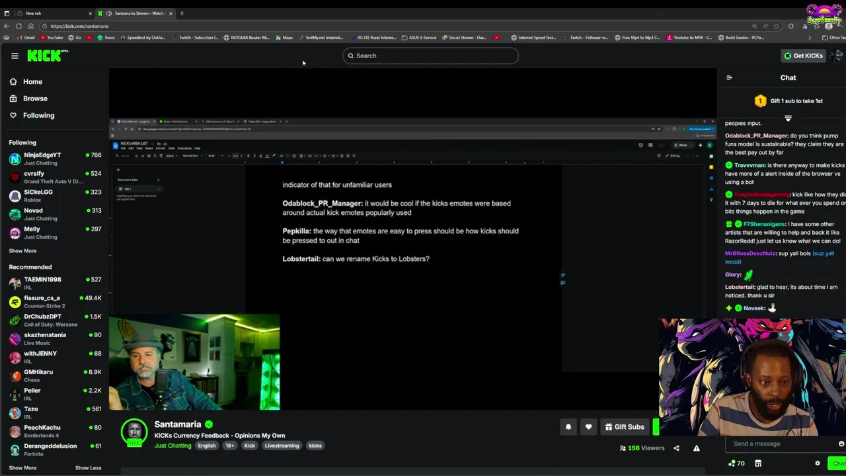
Task: Open the Internet Speed Test bookmark
Action: [x=533, y=38]
